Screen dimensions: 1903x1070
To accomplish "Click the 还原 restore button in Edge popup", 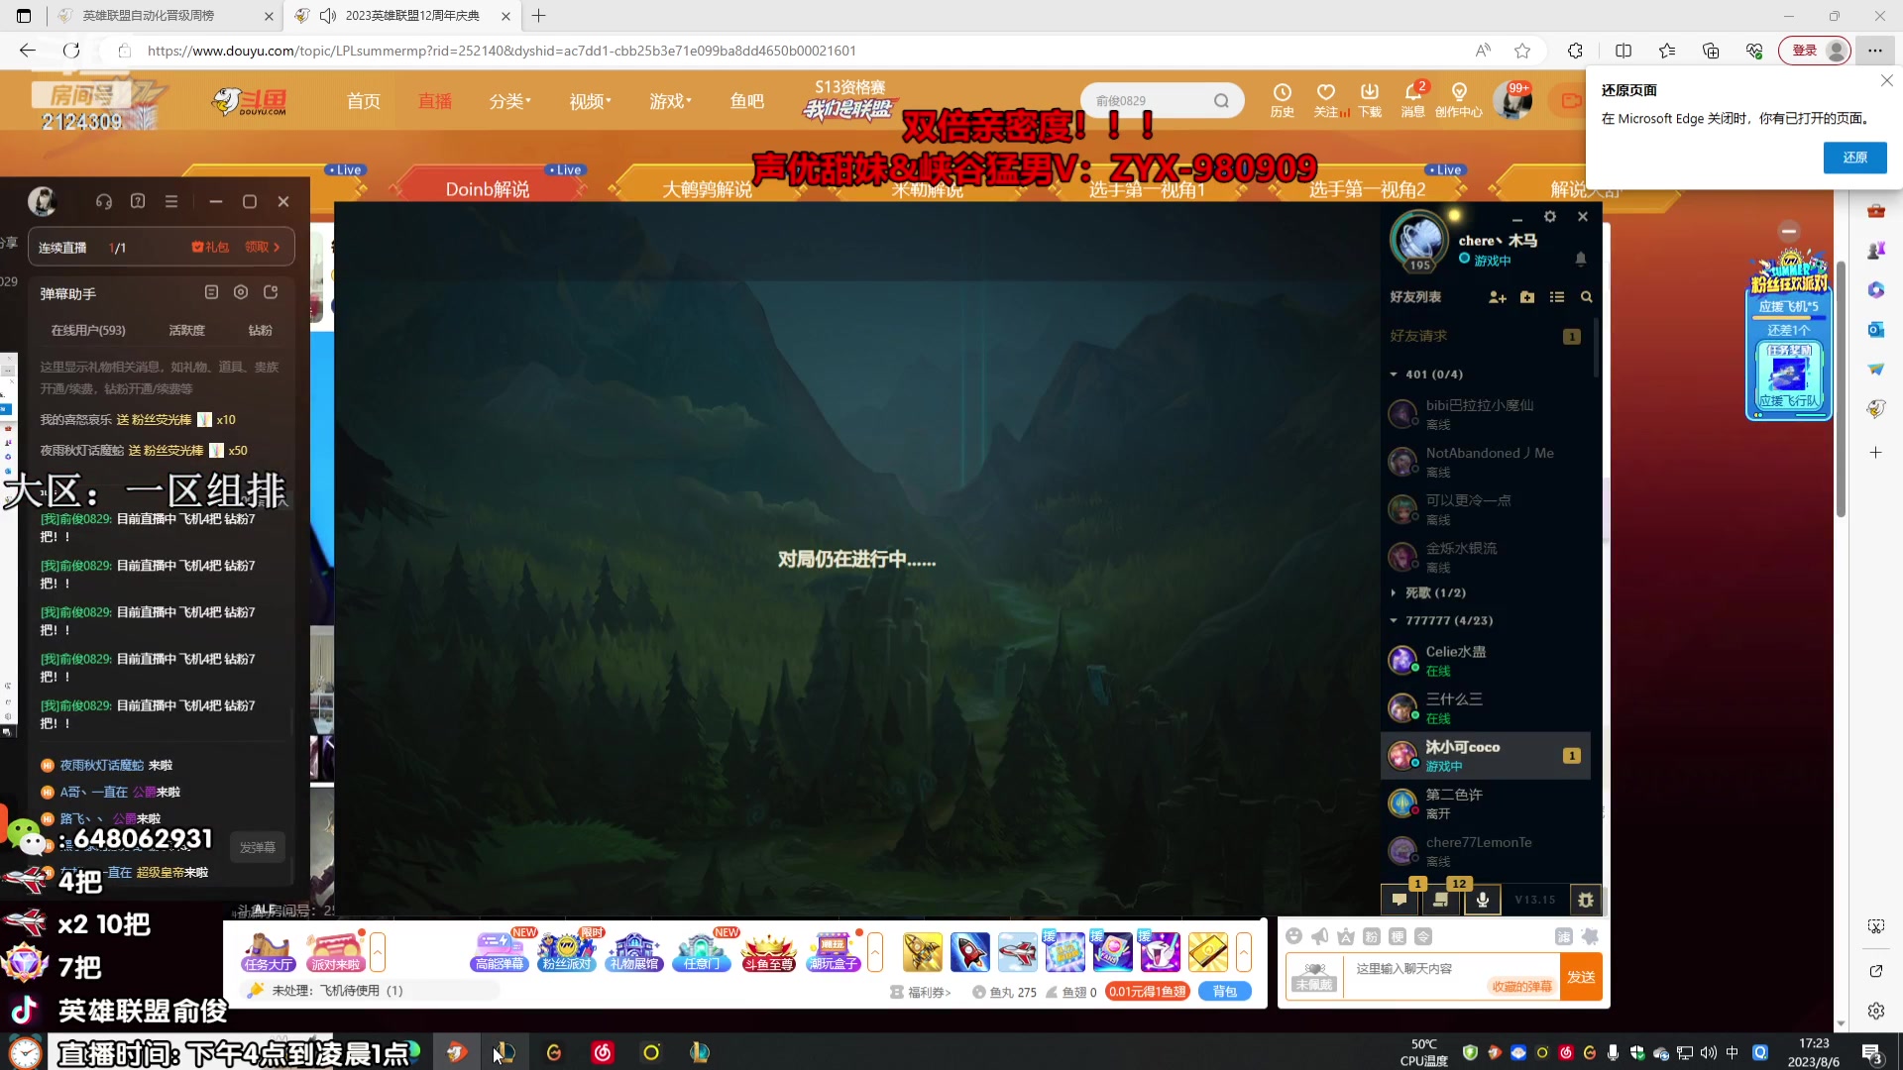I will click(1854, 158).
